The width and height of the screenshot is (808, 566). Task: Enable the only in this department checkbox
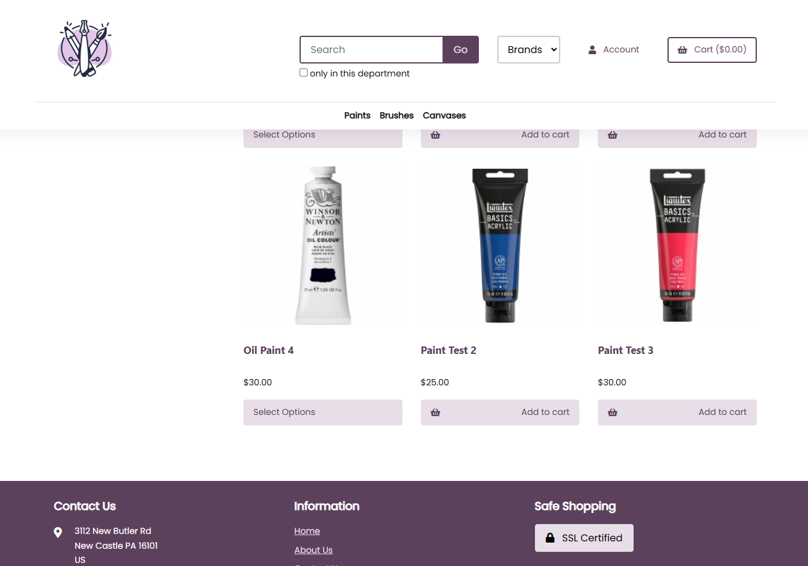303,73
